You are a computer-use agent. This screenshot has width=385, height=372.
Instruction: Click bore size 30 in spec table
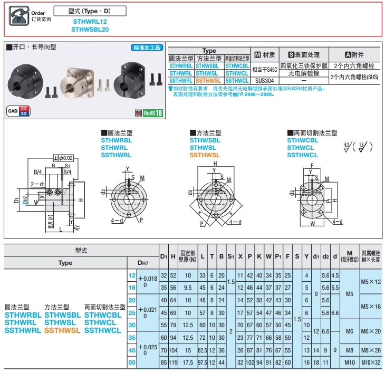132,325
